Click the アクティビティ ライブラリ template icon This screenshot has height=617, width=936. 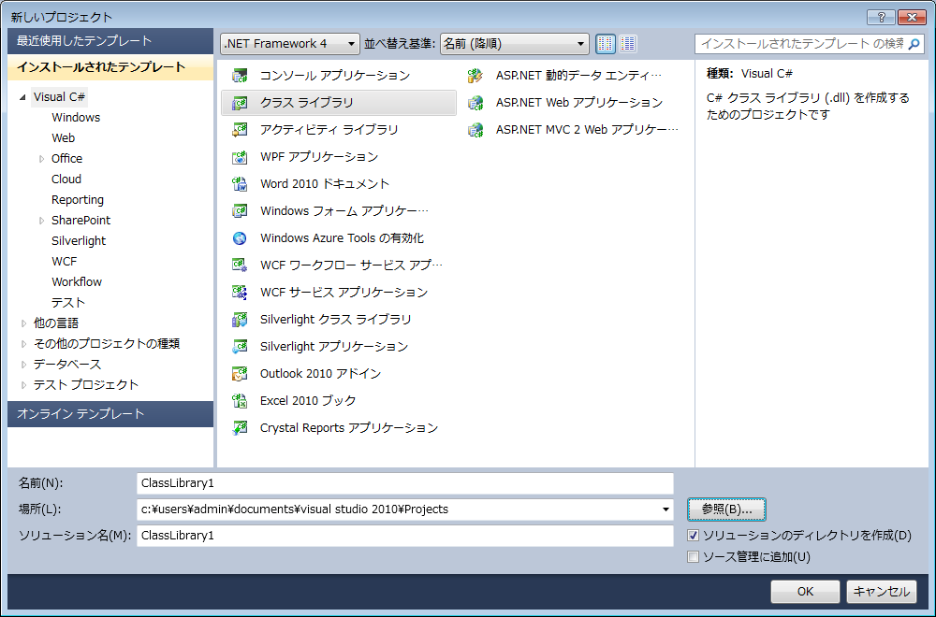click(x=240, y=129)
